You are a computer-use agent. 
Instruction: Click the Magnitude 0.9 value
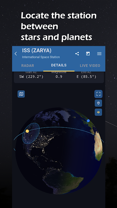[59, 77]
